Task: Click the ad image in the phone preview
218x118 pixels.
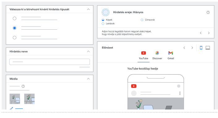Action: coord(156,104)
